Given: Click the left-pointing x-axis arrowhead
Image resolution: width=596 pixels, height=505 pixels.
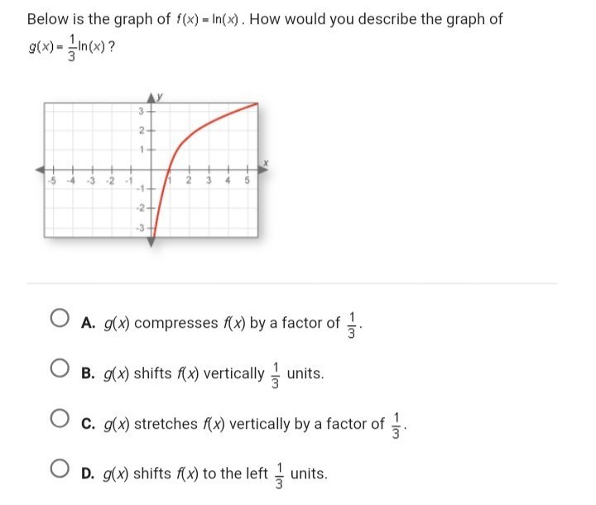Looking at the screenshot, I should [x=40, y=170].
